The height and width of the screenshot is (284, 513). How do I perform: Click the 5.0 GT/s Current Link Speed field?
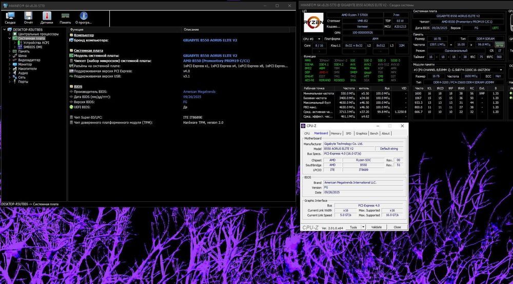click(345, 215)
